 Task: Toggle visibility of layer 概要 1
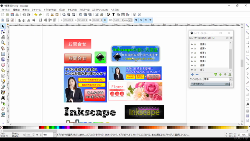tap(192, 61)
